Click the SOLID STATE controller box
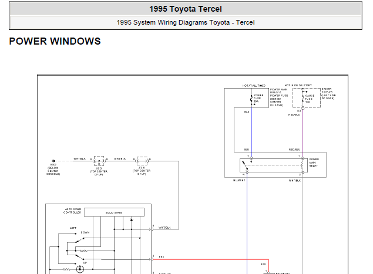This screenshot has width=373, height=274. 114,212
